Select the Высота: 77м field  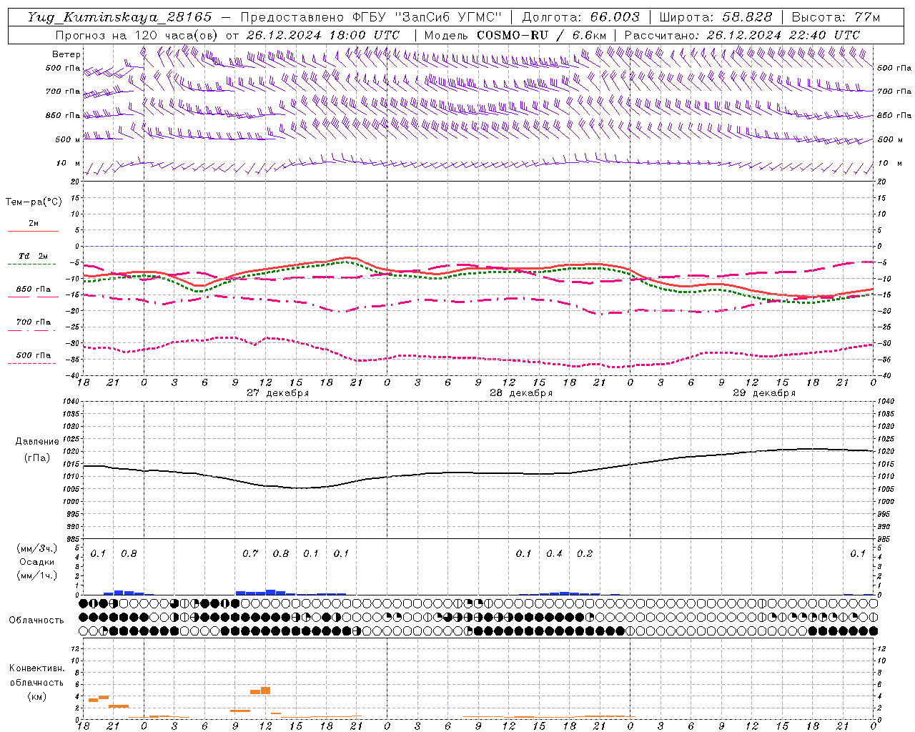point(836,17)
